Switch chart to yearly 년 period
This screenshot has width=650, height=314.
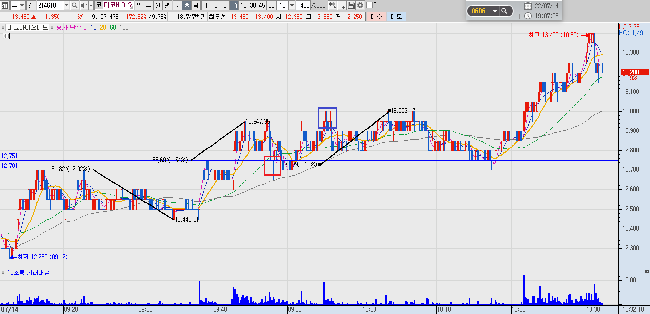click(167, 5)
